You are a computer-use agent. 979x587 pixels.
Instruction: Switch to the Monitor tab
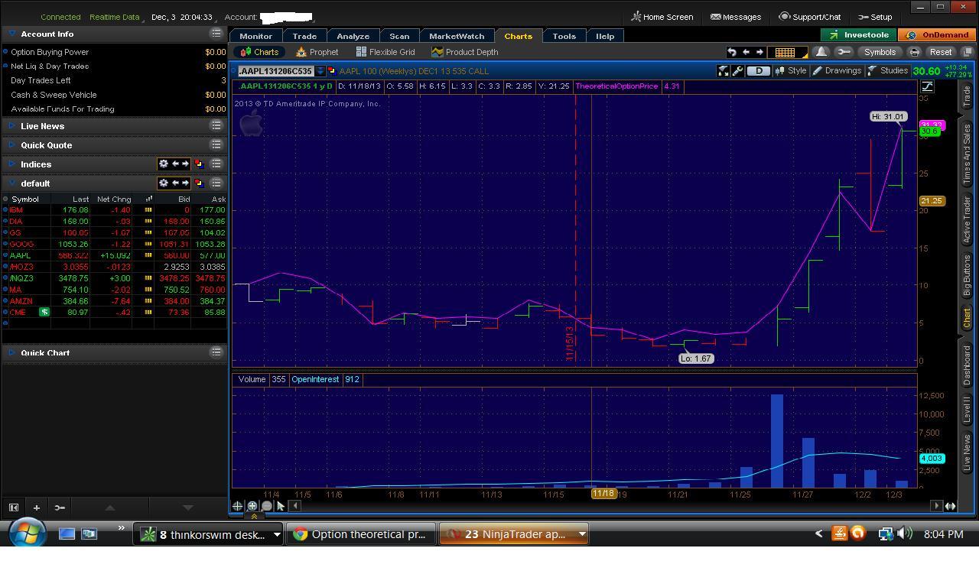pyautogui.click(x=255, y=36)
